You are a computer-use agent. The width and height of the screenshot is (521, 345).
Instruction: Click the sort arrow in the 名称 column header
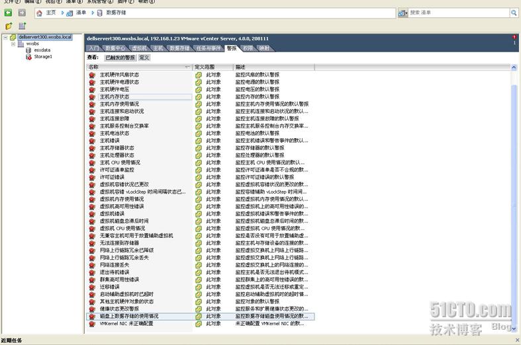coord(187,67)
